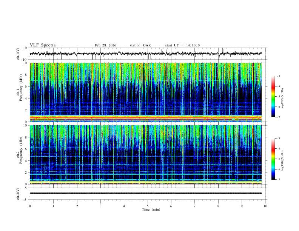Click the "ch.3(V)" vertical axis label

(18, 194)
